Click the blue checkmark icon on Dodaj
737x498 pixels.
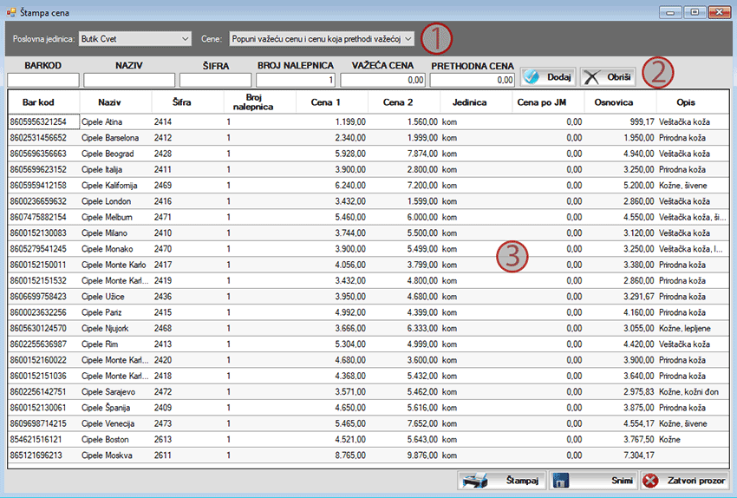pyautogui.click(x=532, y=76)
